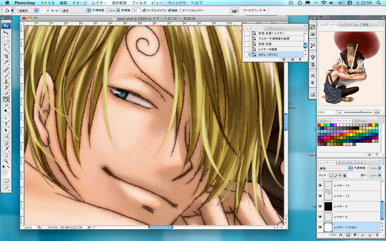Image resolution: width=386 pixels, height=241 pixels.
Task: Select the Zoom tool
Action: coord(6,161)
